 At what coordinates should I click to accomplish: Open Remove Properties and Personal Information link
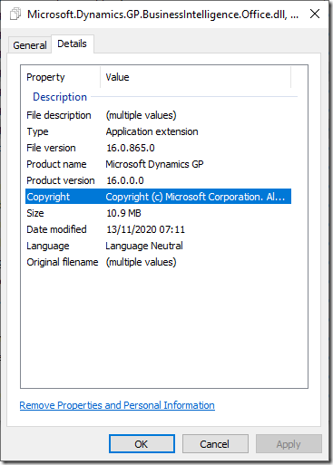pos(117,405)
